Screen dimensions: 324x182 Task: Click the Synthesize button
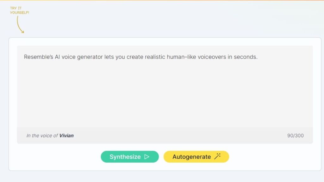(130, 157)
